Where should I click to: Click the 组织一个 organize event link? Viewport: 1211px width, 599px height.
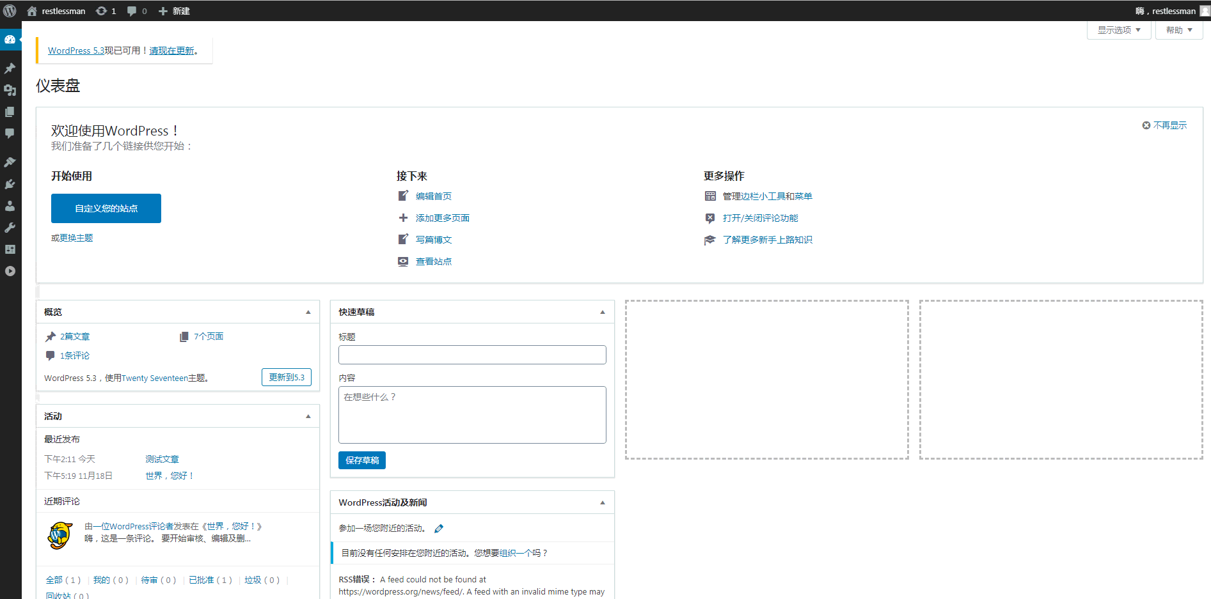517,553
